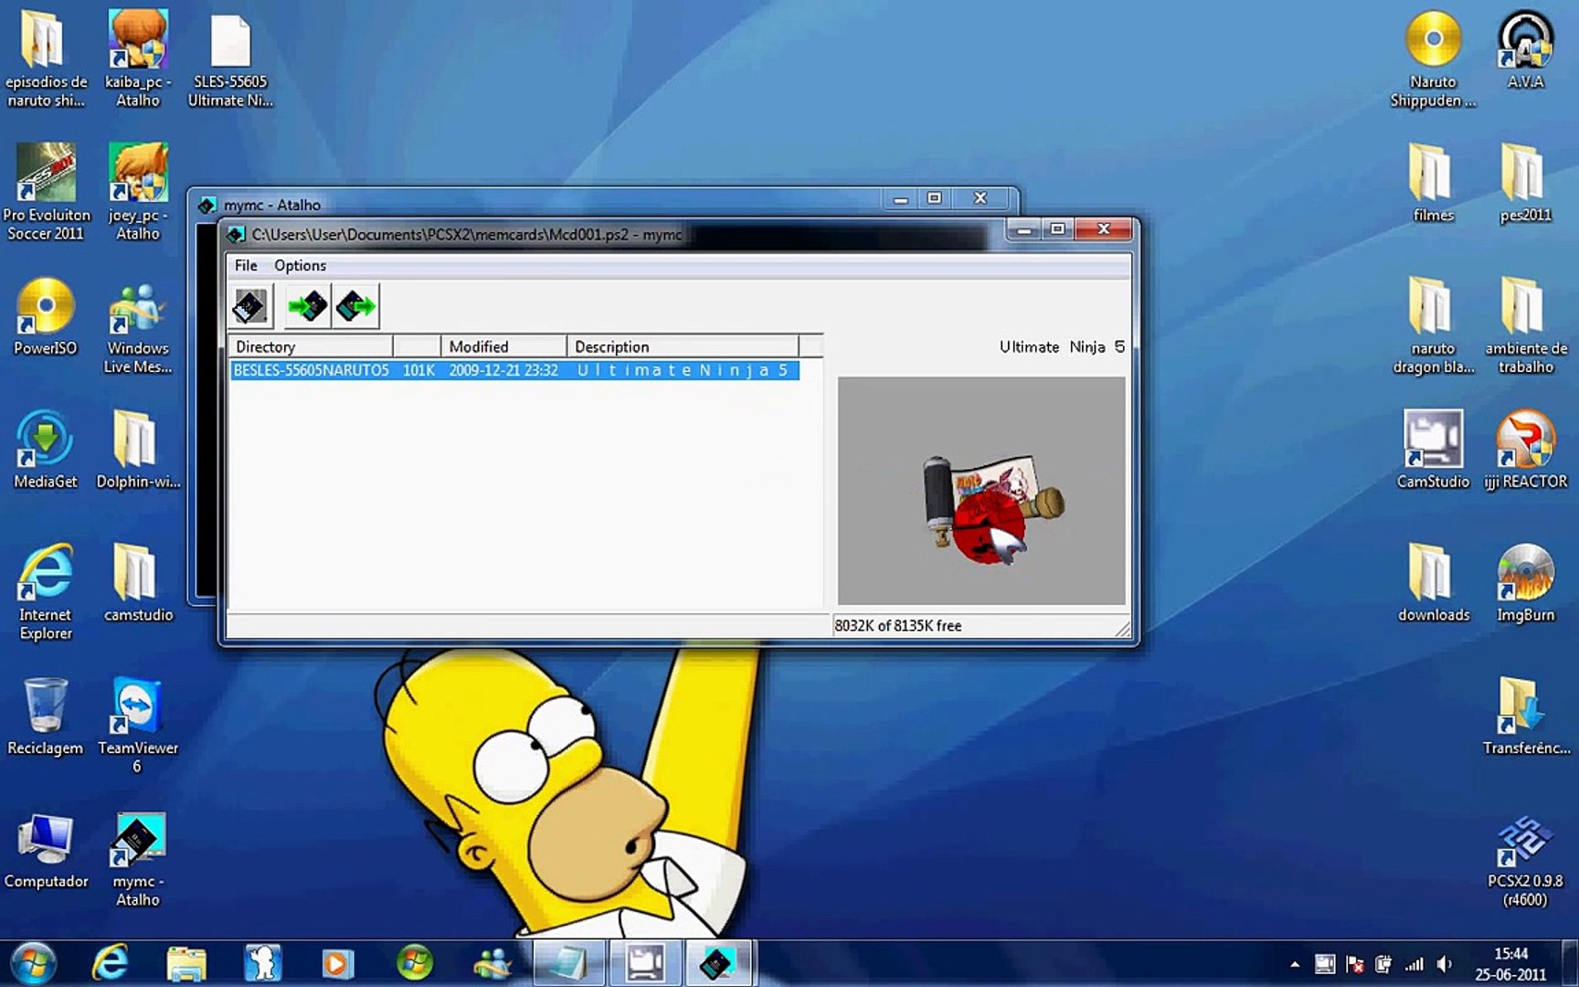Click the network signal icon in system tray
Screen dimensions: 1579x987
[x=1414, y=964]
